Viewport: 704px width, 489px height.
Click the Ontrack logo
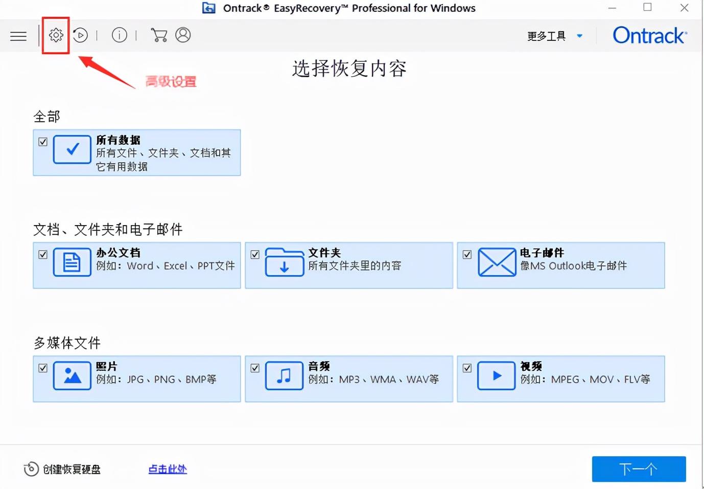pyautogui.click(x=649, y=35)
